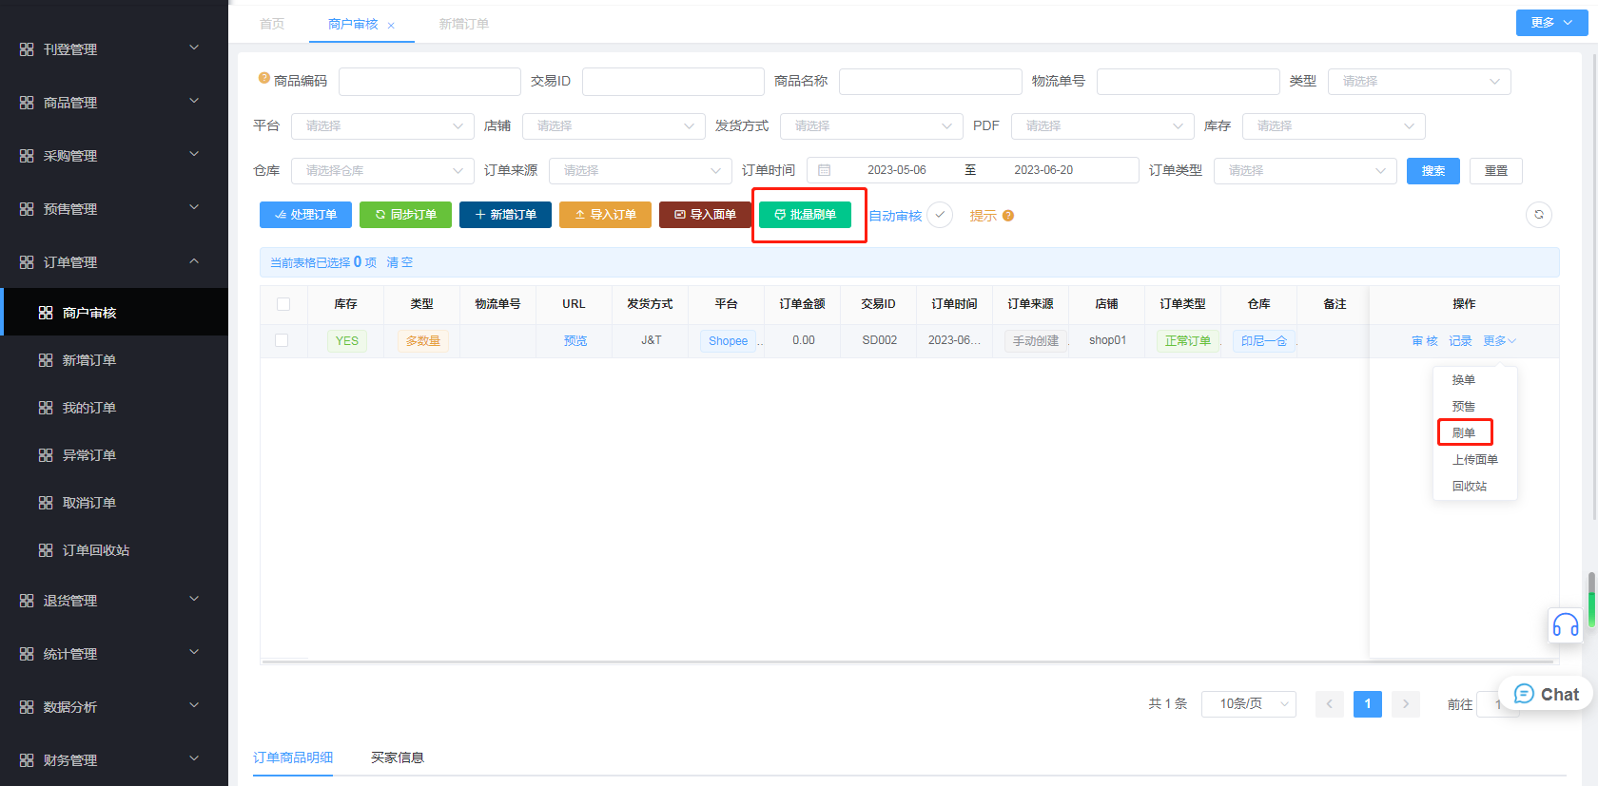Switch to the 首页 tab
This screenshot has width=1598, height=786.
(x=272, y=24)
